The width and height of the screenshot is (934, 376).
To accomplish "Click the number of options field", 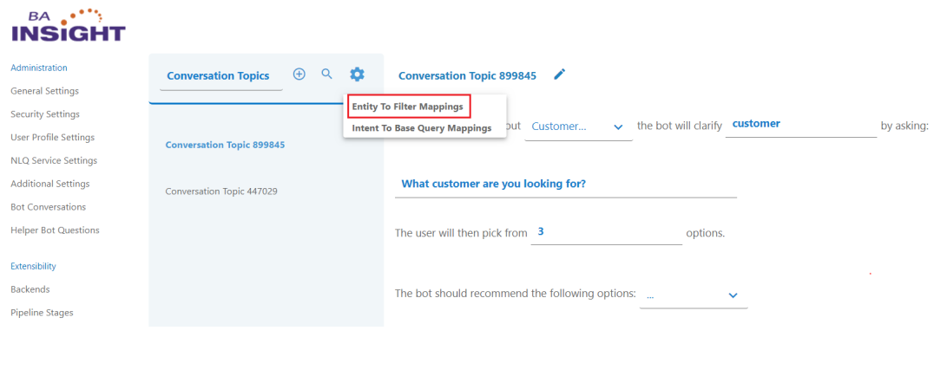I will click(x=606, y=233).
